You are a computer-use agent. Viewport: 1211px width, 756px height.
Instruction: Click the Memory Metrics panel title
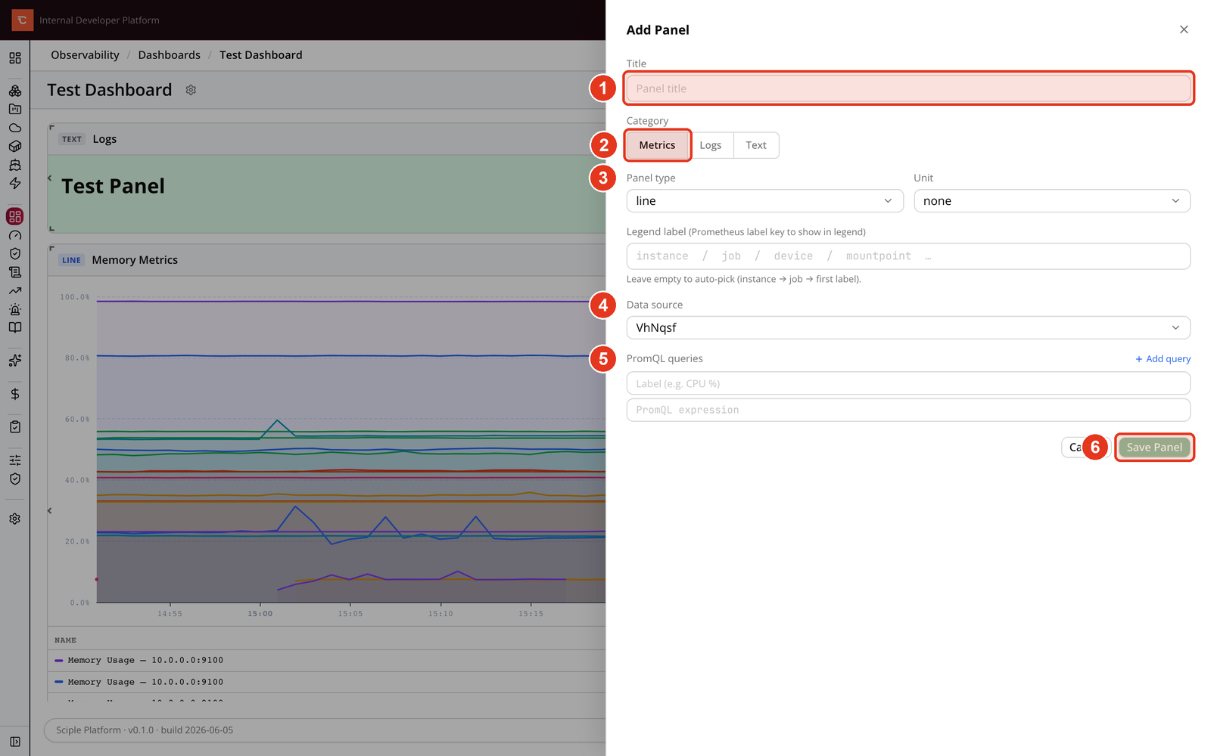point(135,260)
